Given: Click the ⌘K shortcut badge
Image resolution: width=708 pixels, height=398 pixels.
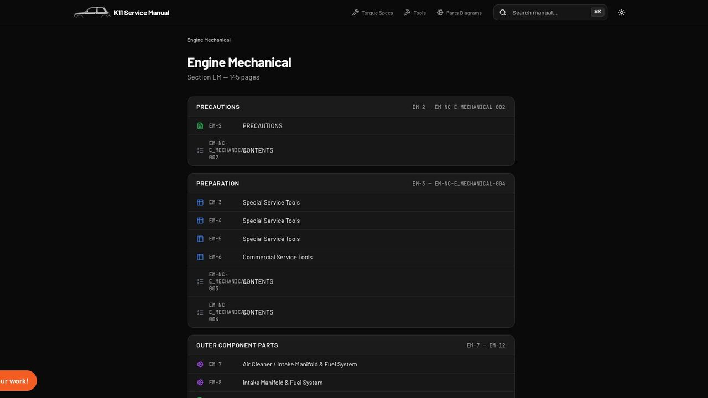Looking at the screenshot, I should click(597, 12).
